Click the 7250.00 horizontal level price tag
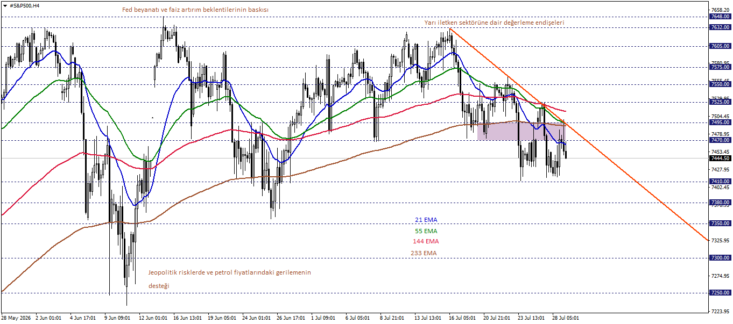Screen dimensions: 733x324 click(x=720, y=293)
